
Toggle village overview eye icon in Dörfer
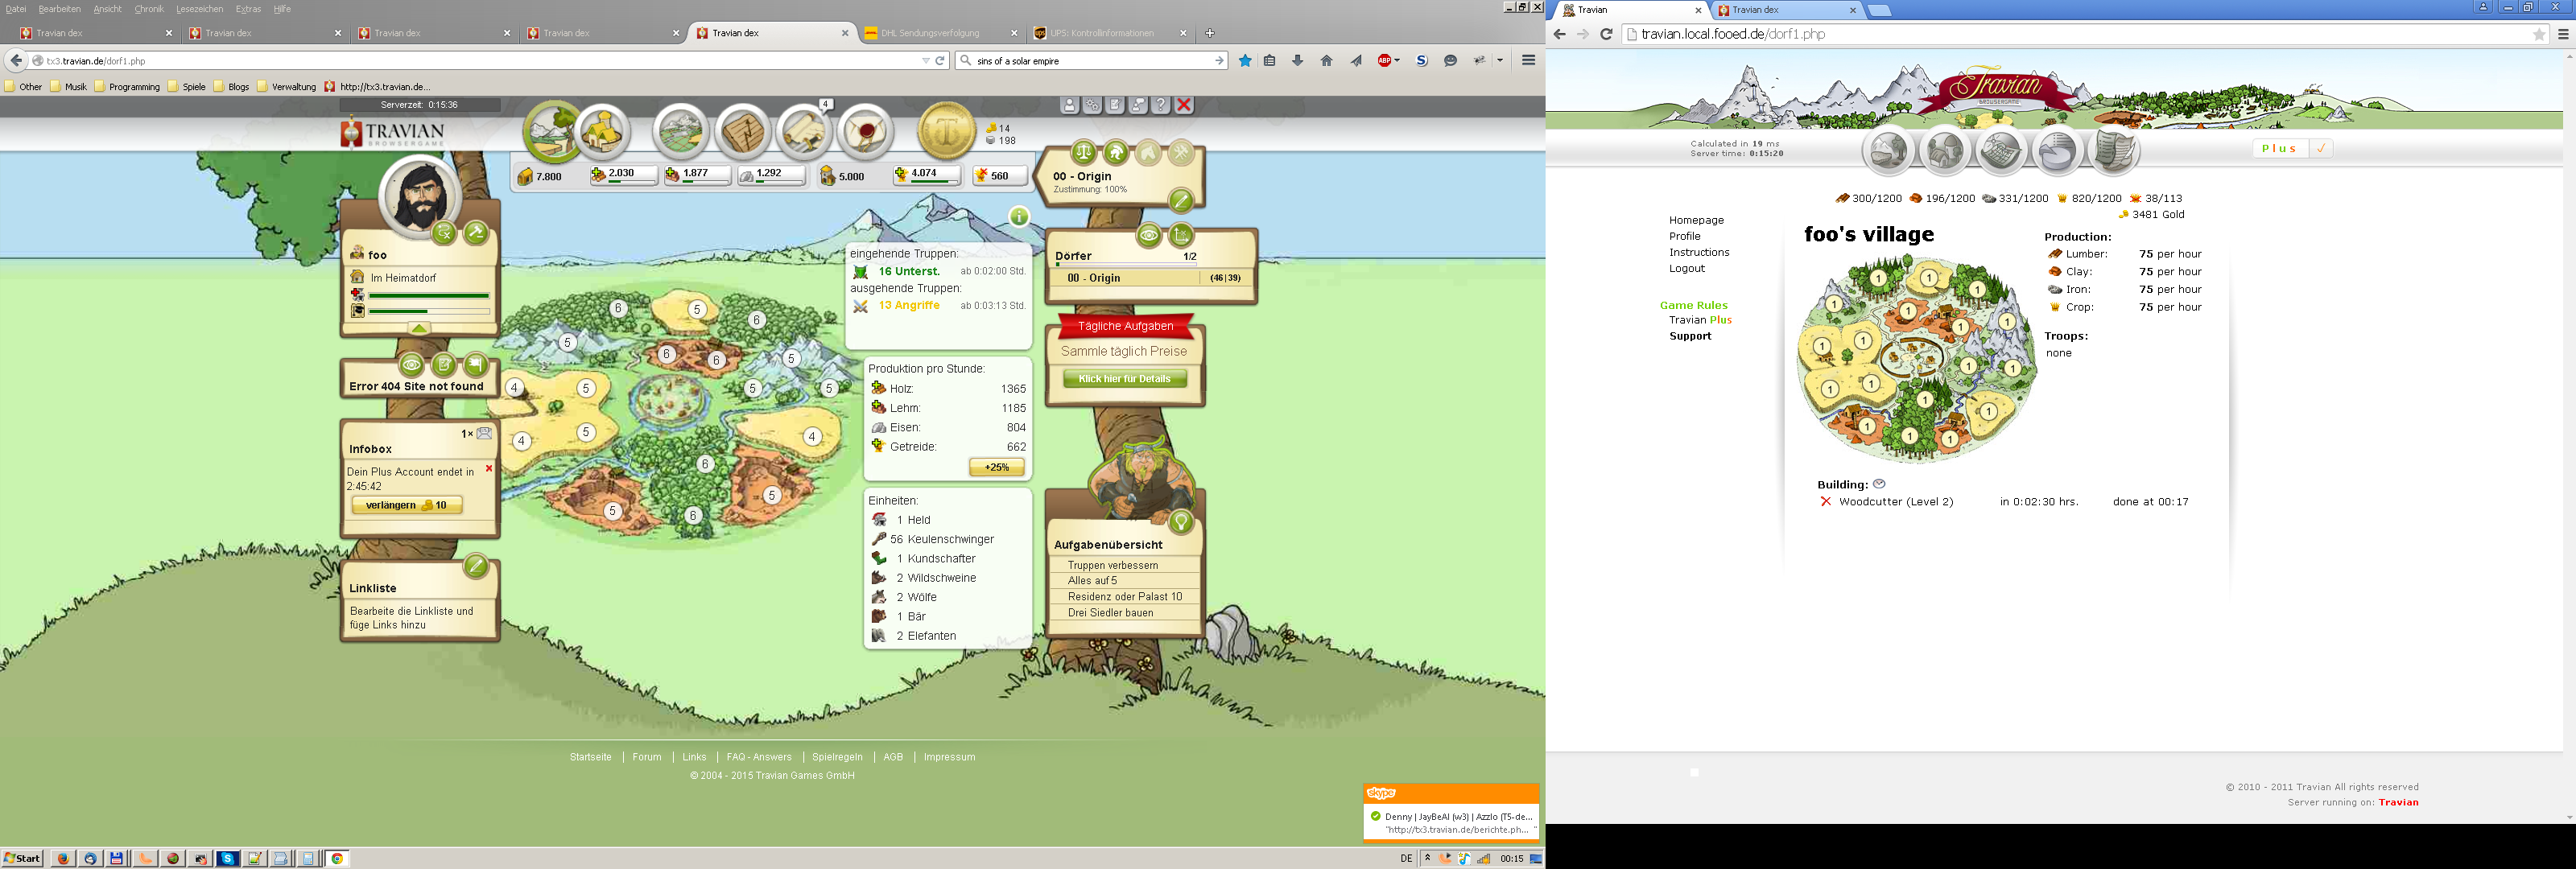point(1148,236)
